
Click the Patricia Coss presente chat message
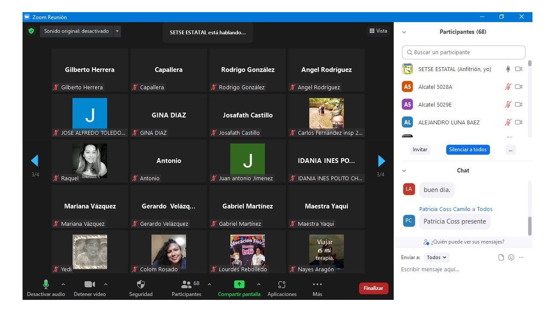(455, 221)
